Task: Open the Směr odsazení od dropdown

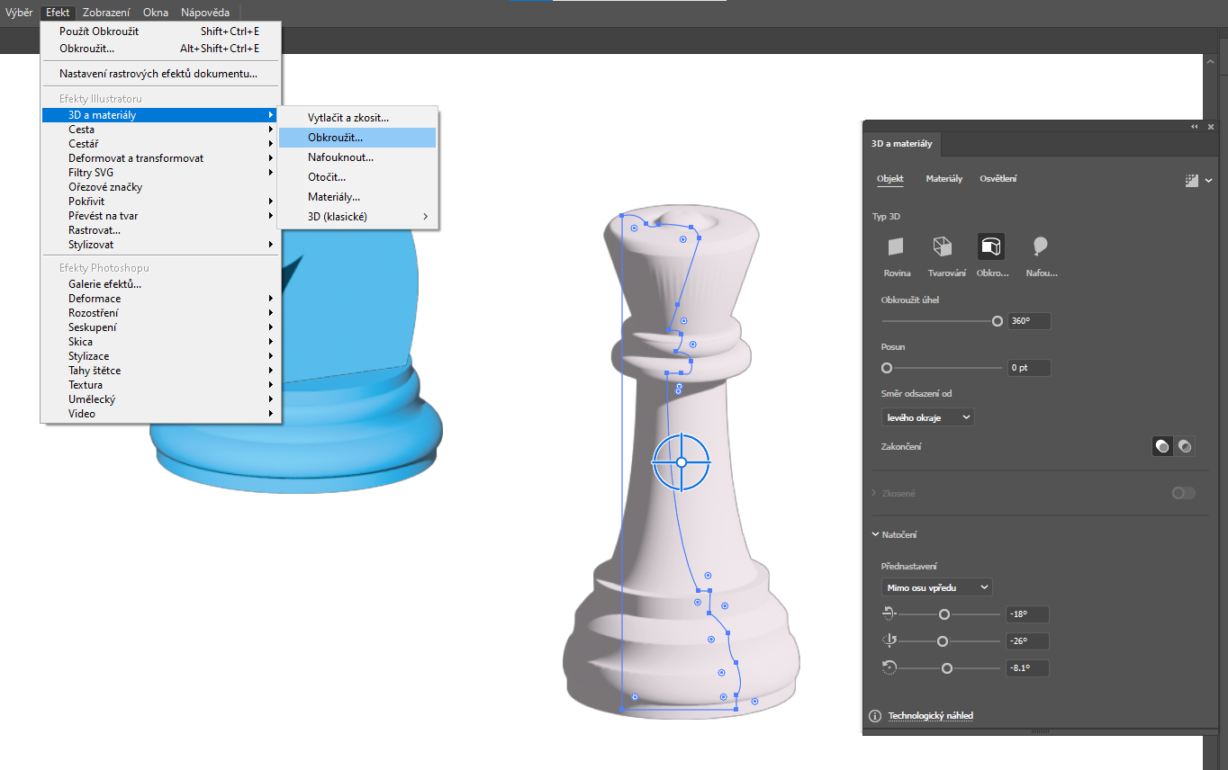Action: tap(927, 417)
